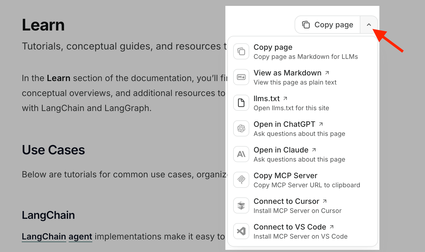Collapse the Copy page dropdown chevron
Screen dimensions: 425x252
(369, 25)
